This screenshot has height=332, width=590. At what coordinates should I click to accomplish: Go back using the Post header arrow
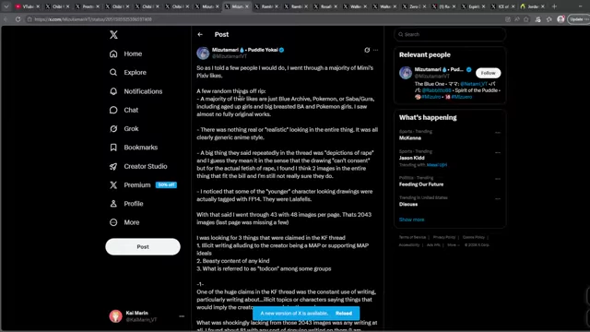point(200,34)
